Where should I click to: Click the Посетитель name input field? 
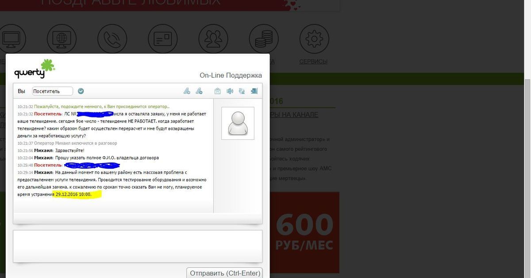[x=52, y=91]
